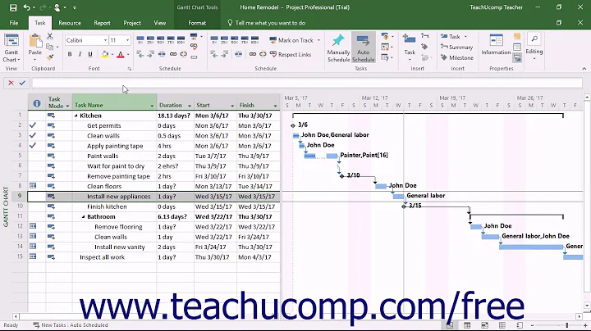
Task: Click the Paste clipboard icon
Action: (x=35, y=41)
